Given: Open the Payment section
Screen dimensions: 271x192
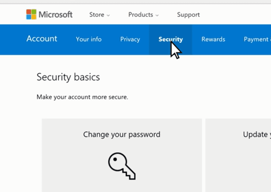Looking at the screenshot, I should (257, 39).
